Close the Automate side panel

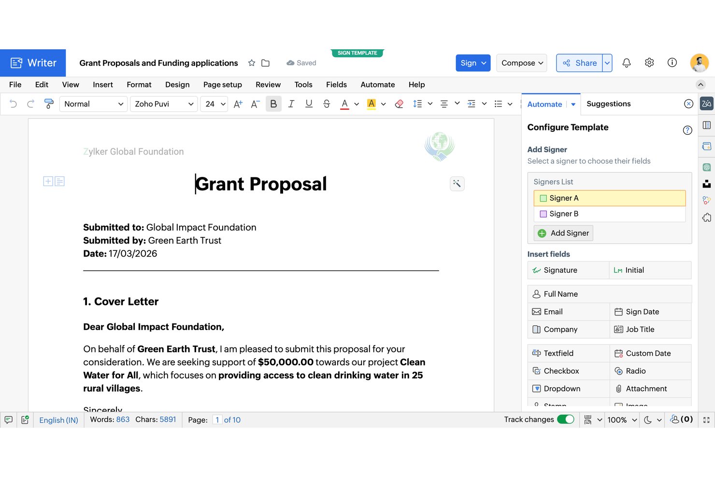tap(689, 104)
